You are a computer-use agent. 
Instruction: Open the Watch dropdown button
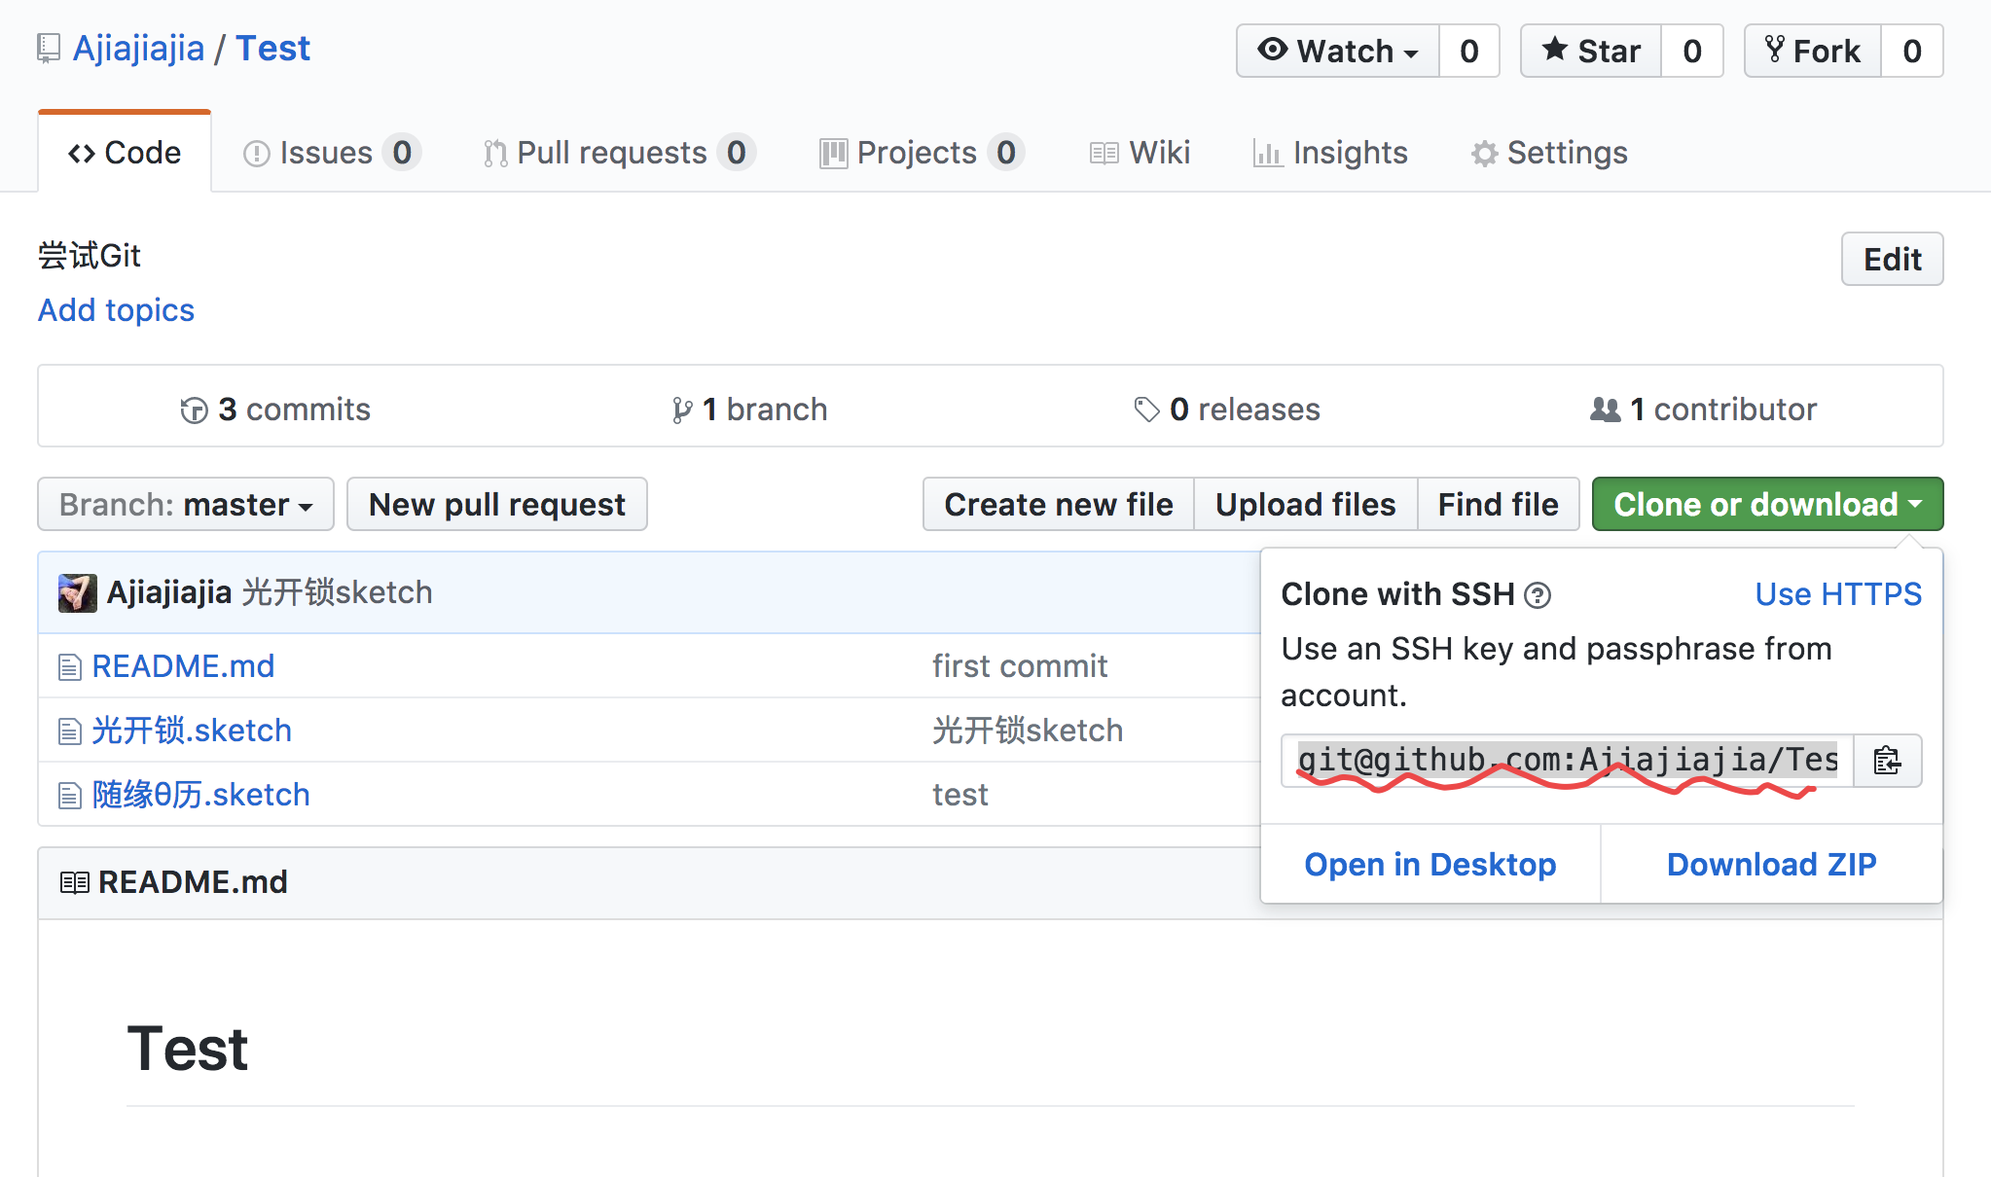coord(1338,51)
